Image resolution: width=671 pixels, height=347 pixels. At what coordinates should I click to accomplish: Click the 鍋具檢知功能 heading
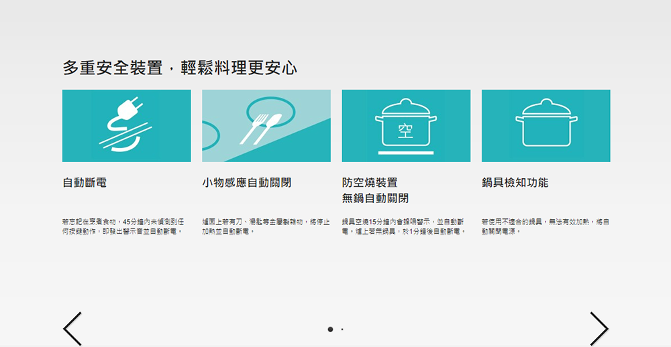(x=515, y=182)
